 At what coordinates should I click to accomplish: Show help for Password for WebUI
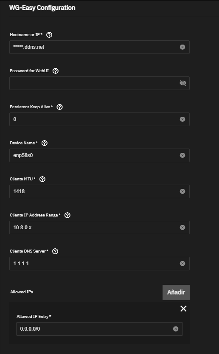pos(55,71)
